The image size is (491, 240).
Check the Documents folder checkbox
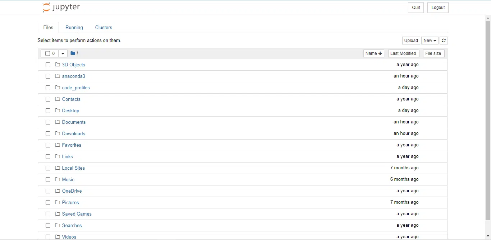(48, 122)
